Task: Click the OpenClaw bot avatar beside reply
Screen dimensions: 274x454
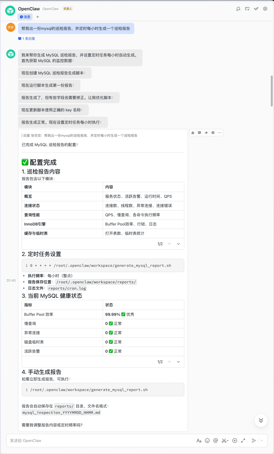Action: (x=11, y=54)
